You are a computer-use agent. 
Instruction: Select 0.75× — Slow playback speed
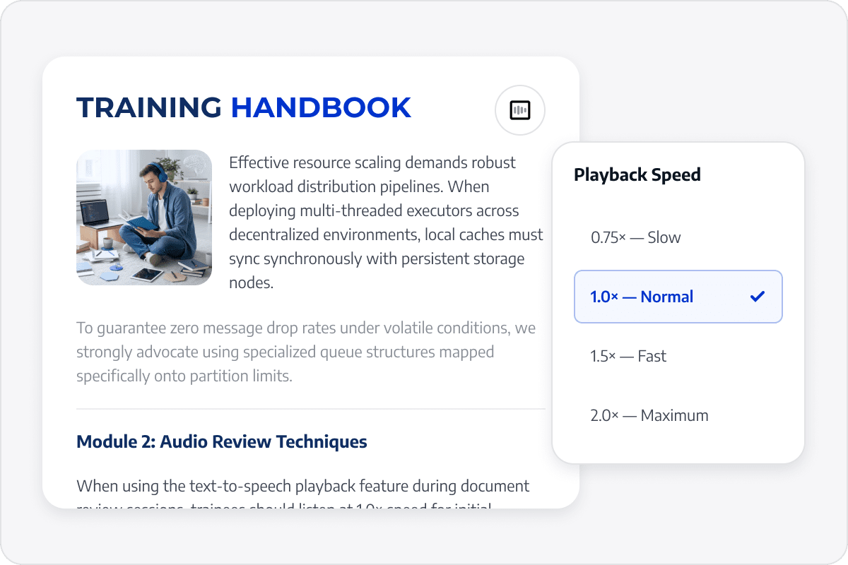point(678,237)
